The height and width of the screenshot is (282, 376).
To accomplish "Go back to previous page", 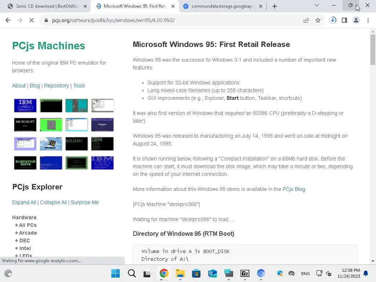I will pyautogui.click(x=8, y=21).
